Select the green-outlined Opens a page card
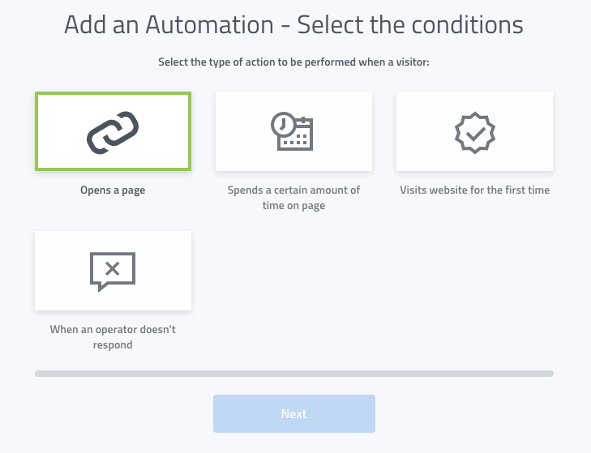The width and height of the screenshot is (591, 453). click(113, 131)
